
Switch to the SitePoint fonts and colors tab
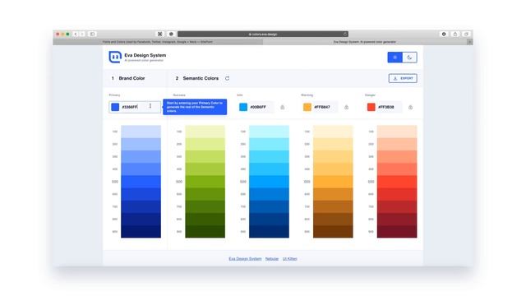click(x=158, y=42)
